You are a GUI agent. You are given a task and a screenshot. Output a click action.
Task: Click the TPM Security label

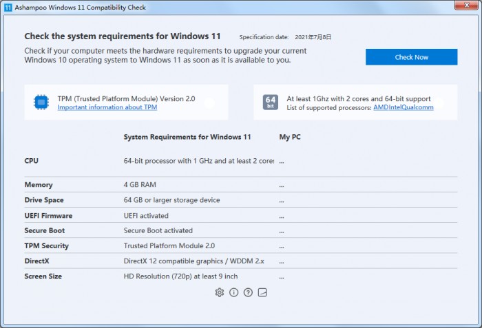pyautogui.click(x=46, y=245)
